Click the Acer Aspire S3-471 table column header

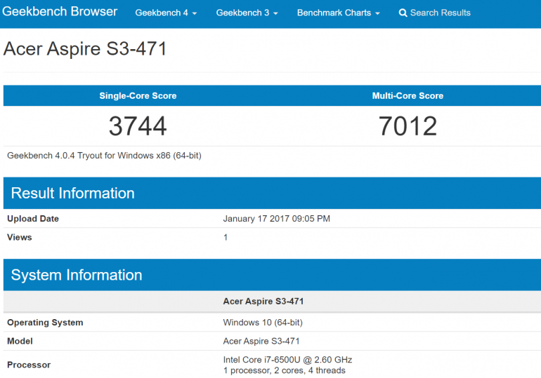tap(263, 302)
